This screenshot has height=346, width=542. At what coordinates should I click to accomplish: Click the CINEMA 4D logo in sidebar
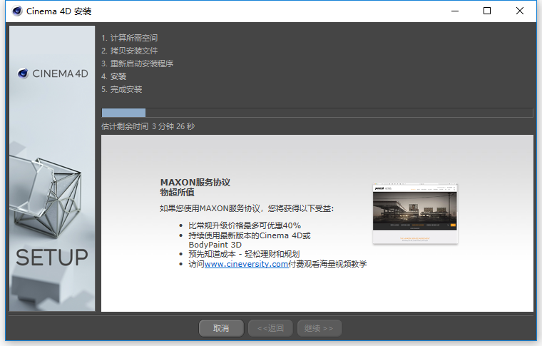click(53, 73)
